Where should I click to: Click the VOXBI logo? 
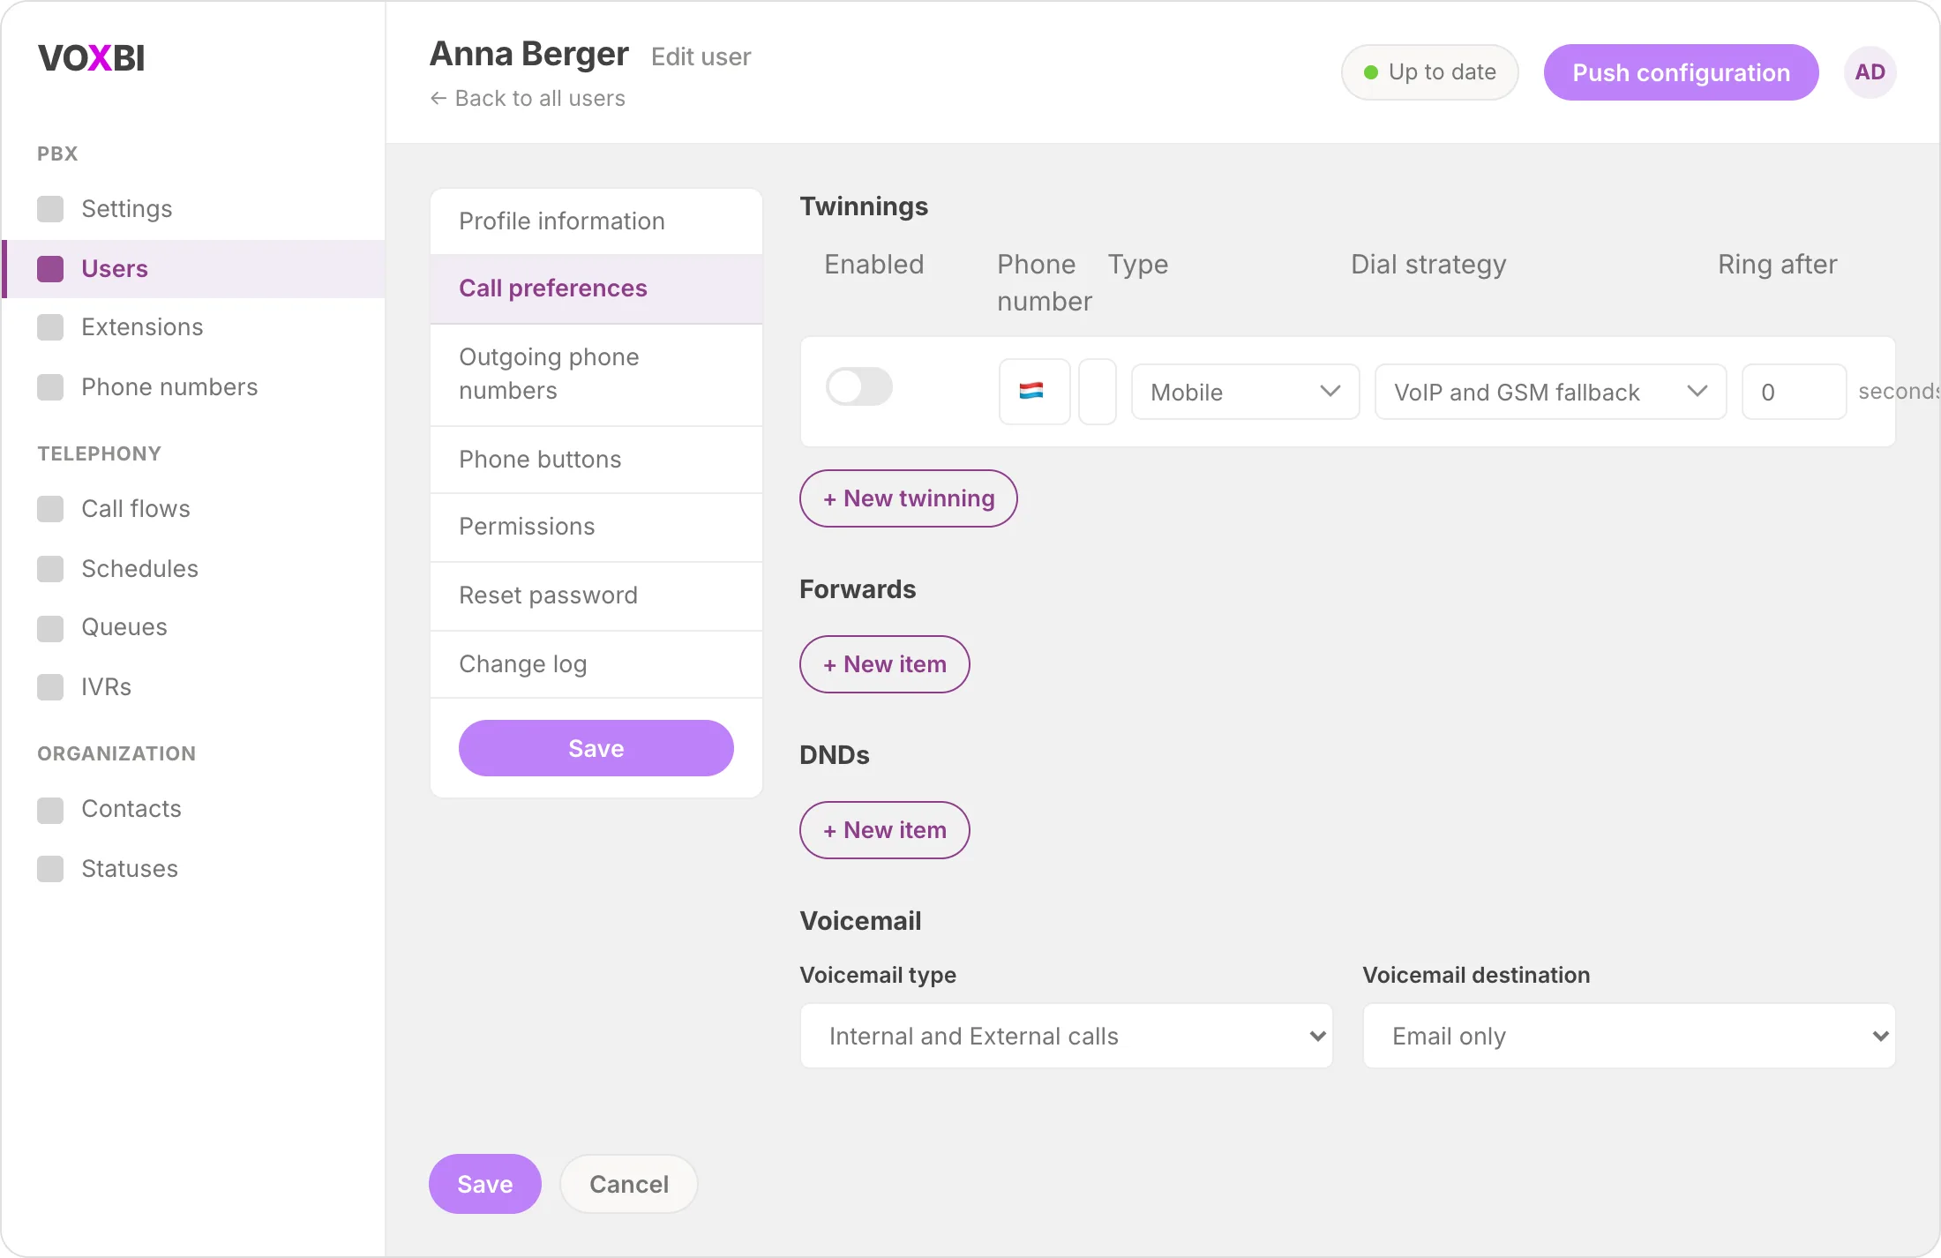click(x=92, y=58)
